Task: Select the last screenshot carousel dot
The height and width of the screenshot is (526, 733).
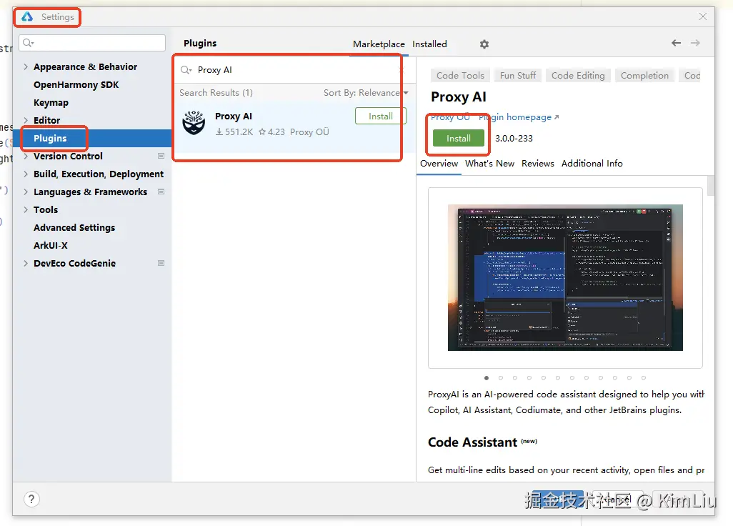Action: pos(644,378)
